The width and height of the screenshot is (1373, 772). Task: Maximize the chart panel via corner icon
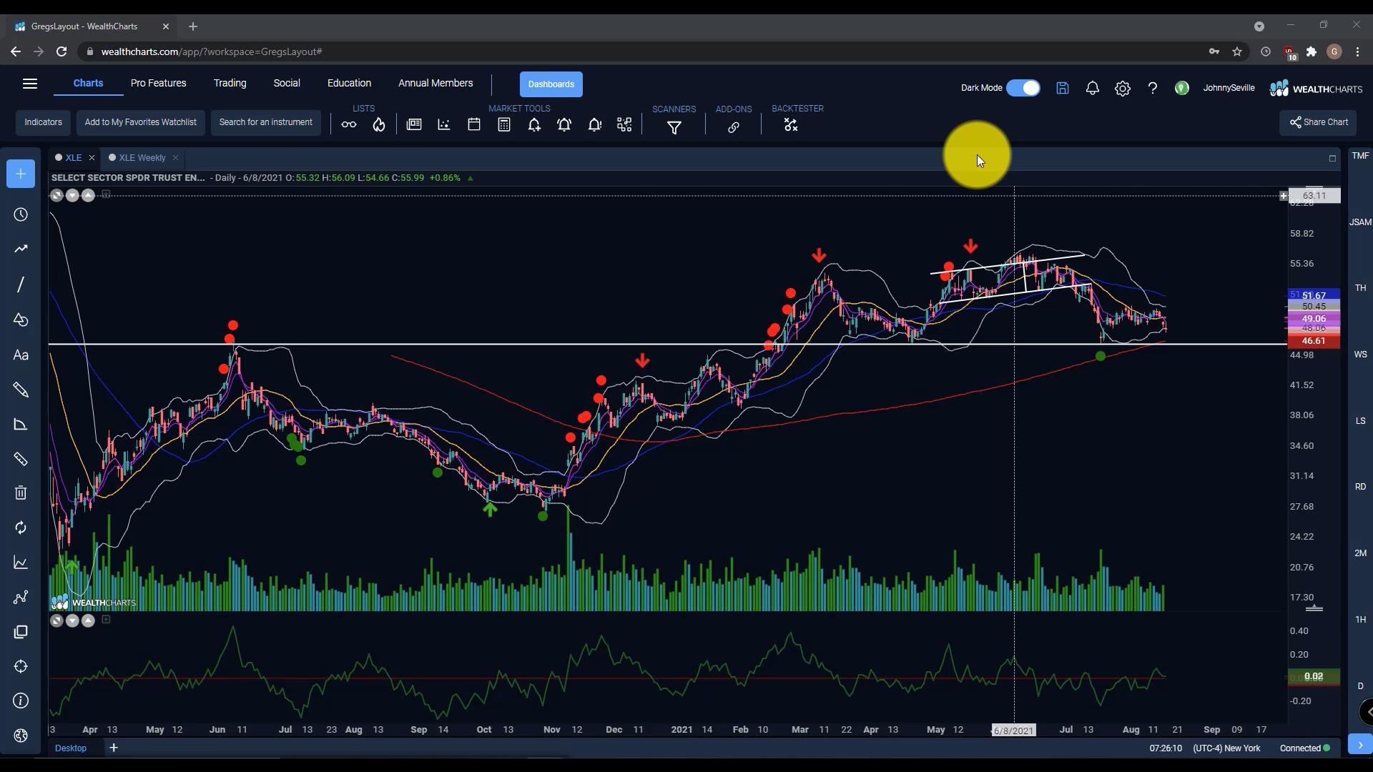[1332, 159]
